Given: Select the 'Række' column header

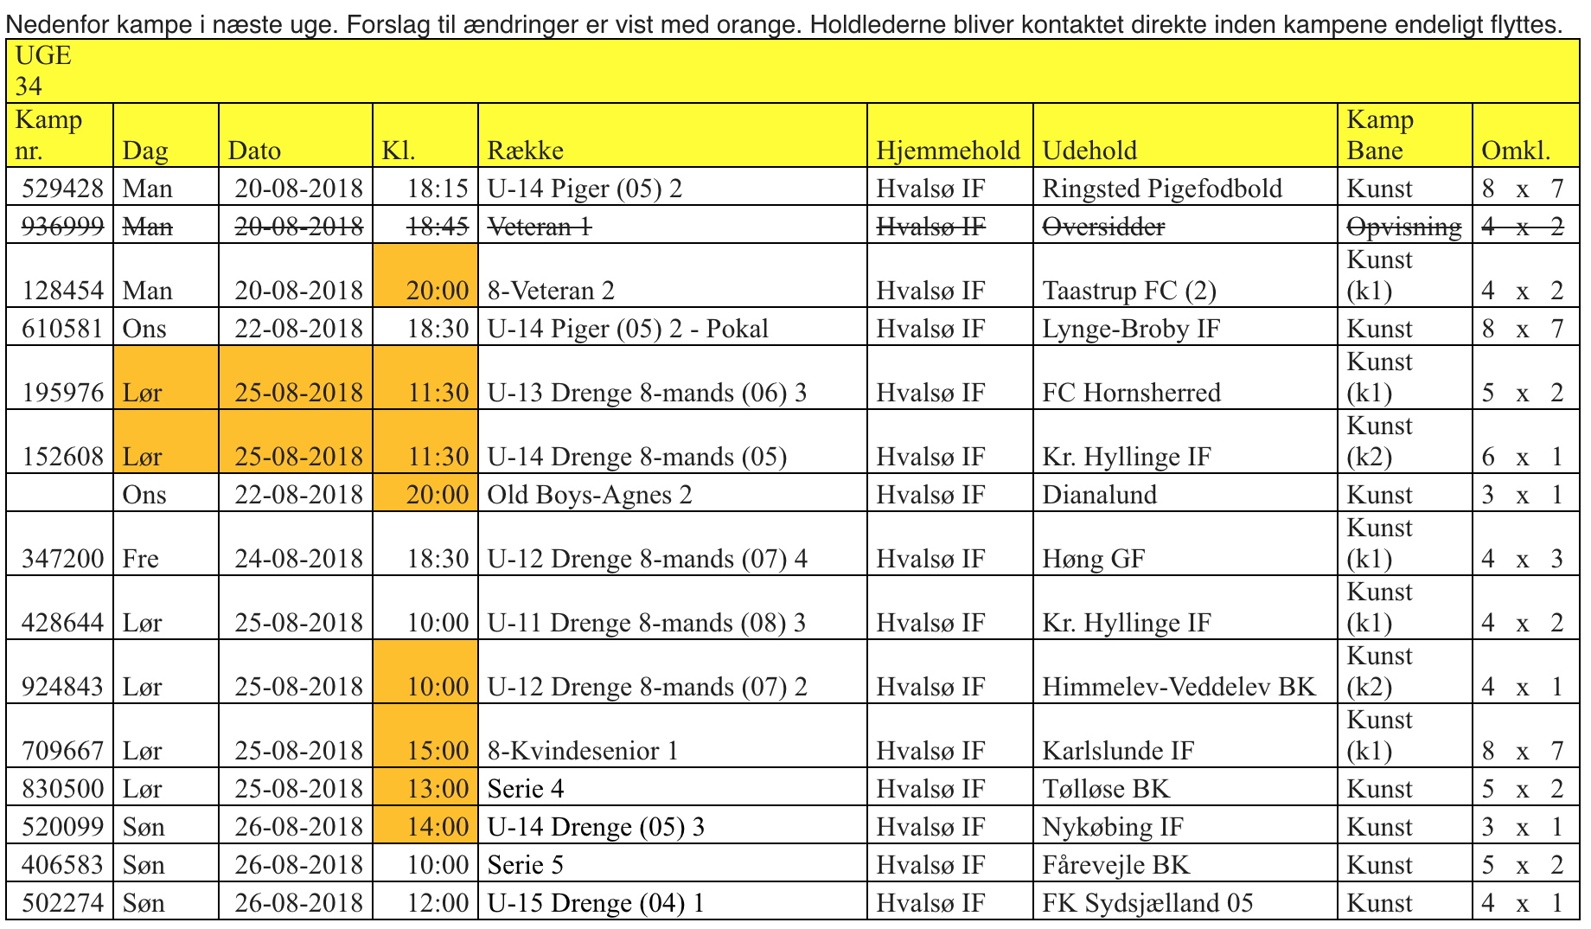Looking at the screenshot, I should (672, 135).
